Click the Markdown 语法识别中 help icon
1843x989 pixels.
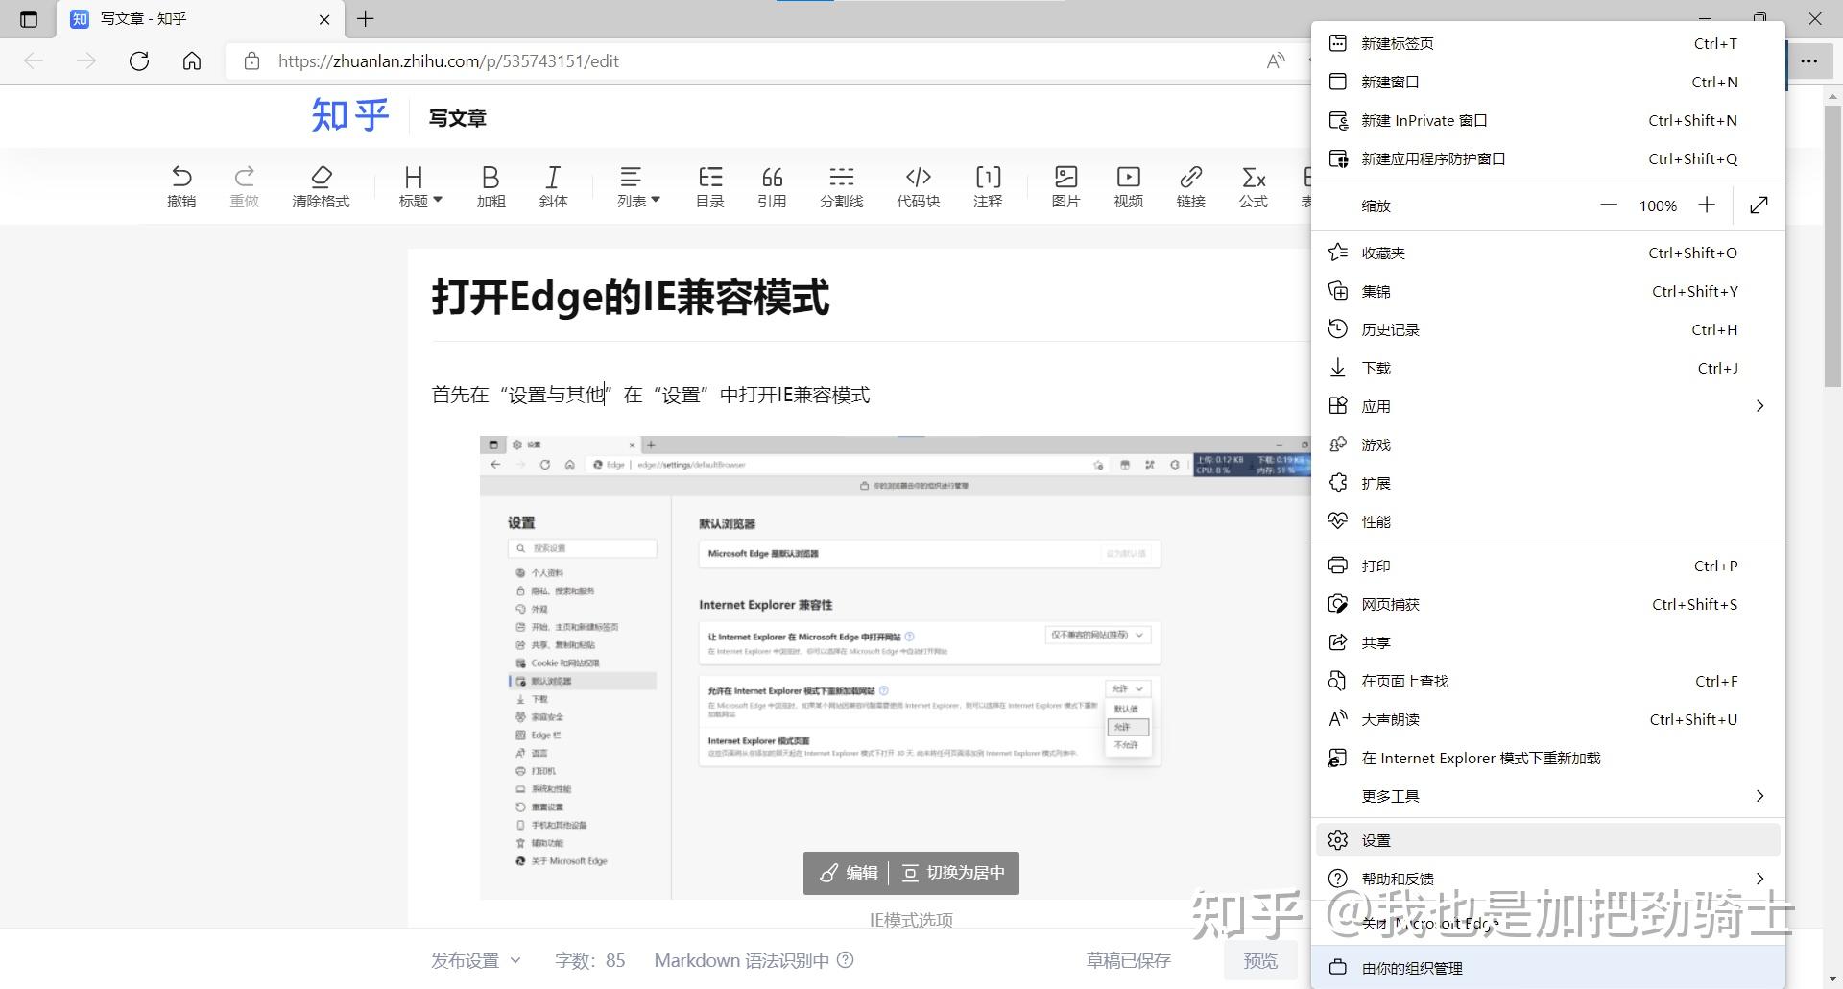(846, 960)
